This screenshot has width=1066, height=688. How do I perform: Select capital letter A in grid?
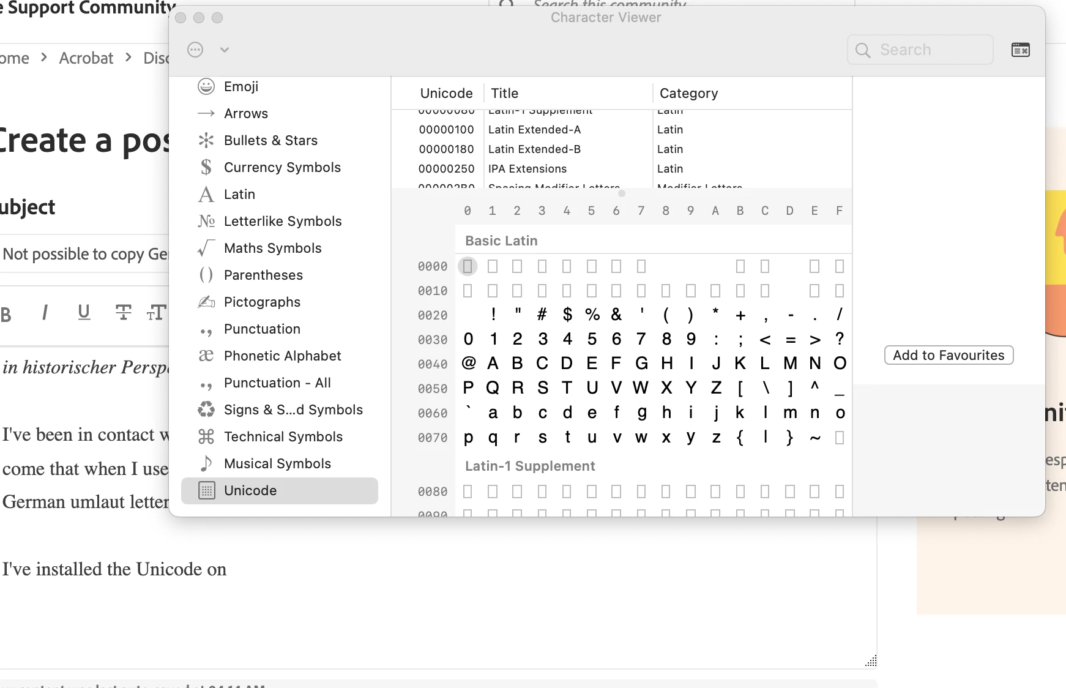point(493,364)
